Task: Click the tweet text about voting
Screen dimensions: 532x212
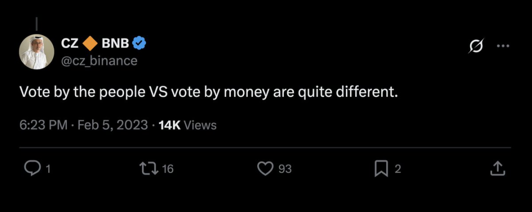Action: coord(208,92)
